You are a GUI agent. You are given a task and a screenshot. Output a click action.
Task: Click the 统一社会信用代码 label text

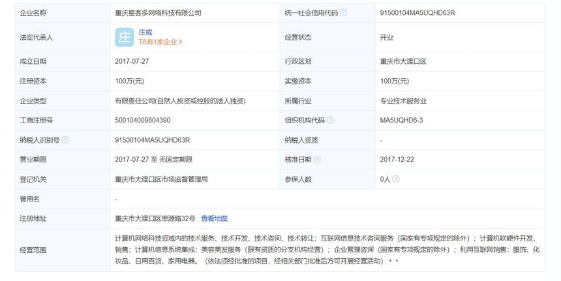click(x=311, y=13)
